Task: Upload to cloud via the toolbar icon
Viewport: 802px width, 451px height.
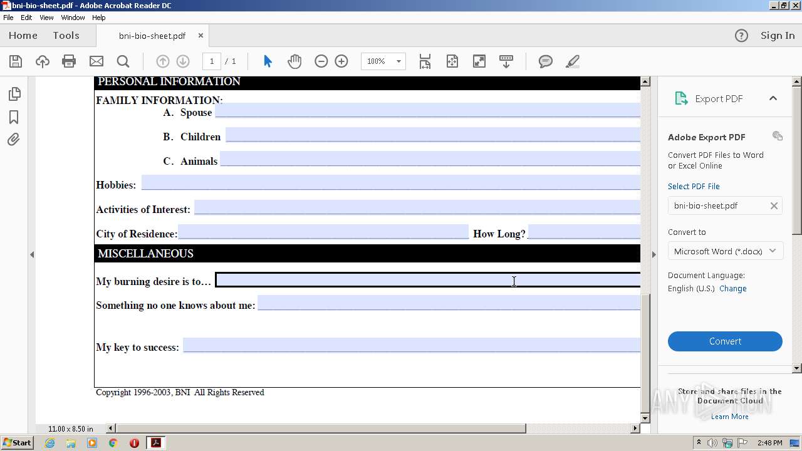Action: tap(42, 61)
